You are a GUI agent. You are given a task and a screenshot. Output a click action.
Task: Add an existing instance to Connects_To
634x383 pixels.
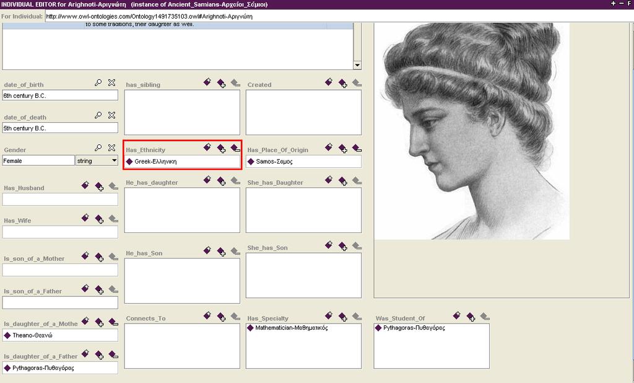221,317
